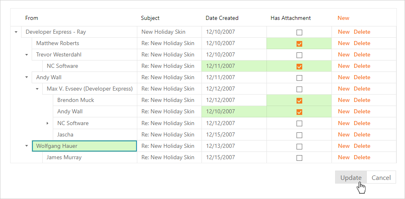Add new row under Jascha
The image size is (405, 199).
344,134
